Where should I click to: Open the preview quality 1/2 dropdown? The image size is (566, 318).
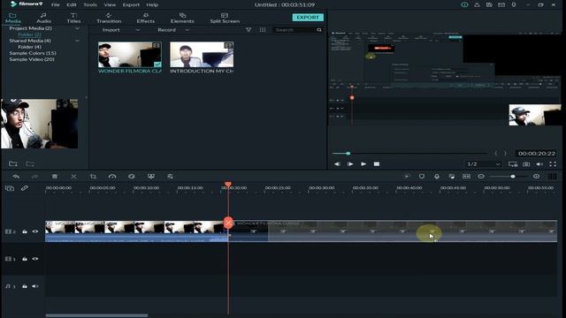coord(484,164)
